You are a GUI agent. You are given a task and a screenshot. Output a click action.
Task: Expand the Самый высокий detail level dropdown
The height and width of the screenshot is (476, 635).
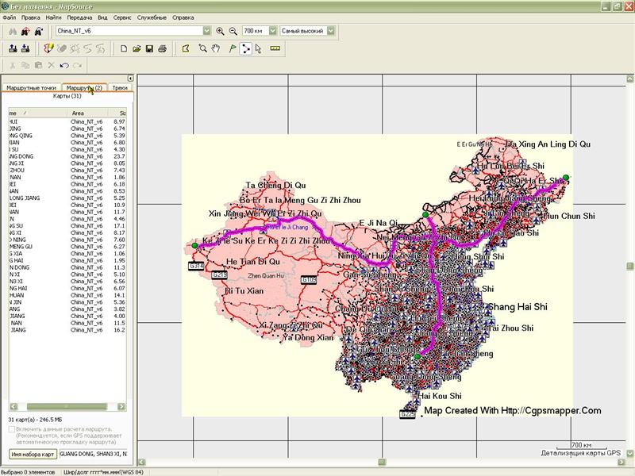(330, 31)
